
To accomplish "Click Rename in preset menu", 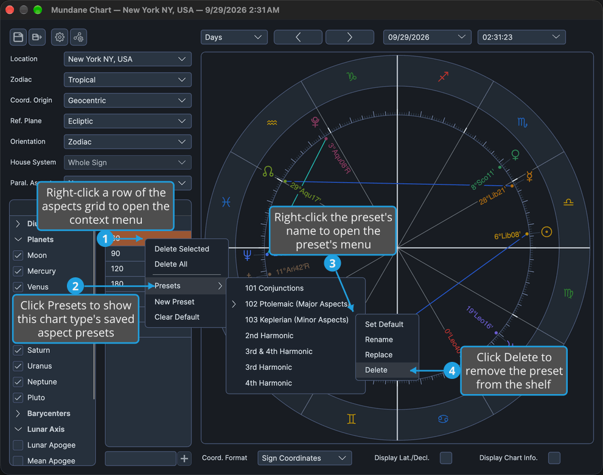I will [x=387, y=340].
